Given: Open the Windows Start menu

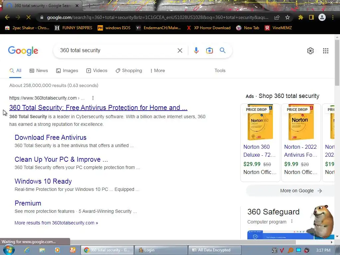Looking at the screenshot, I should 8,250.
